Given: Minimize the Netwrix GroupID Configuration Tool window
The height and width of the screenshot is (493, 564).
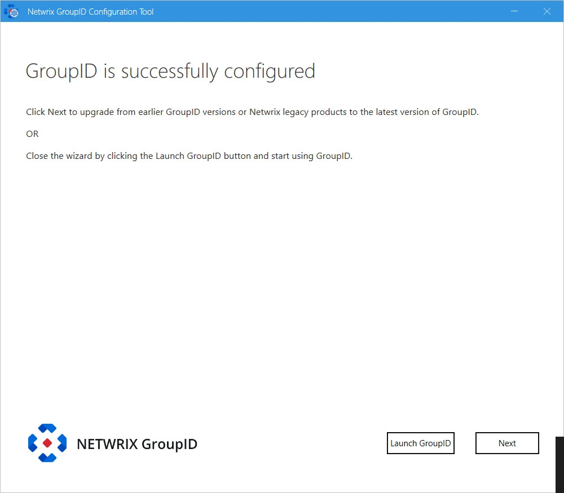Looking at the screenshot, I should [x=514, y=11].
